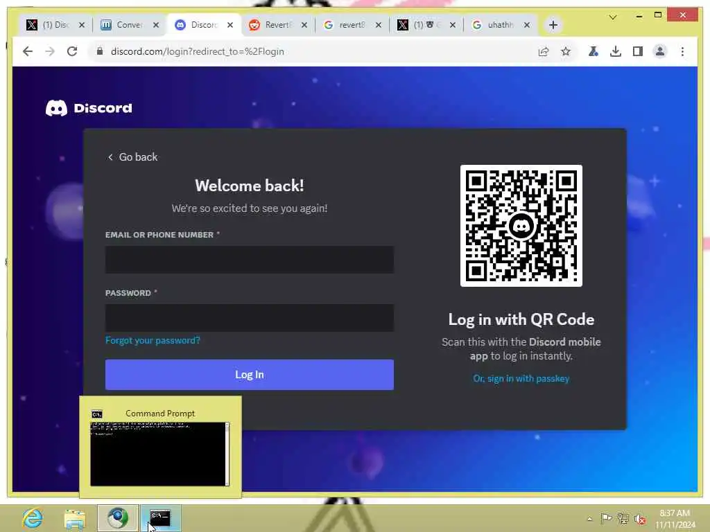This screenshot has height=532, width=710.
Task: Click the padlock site info icon
Action: tap(100, 51)
